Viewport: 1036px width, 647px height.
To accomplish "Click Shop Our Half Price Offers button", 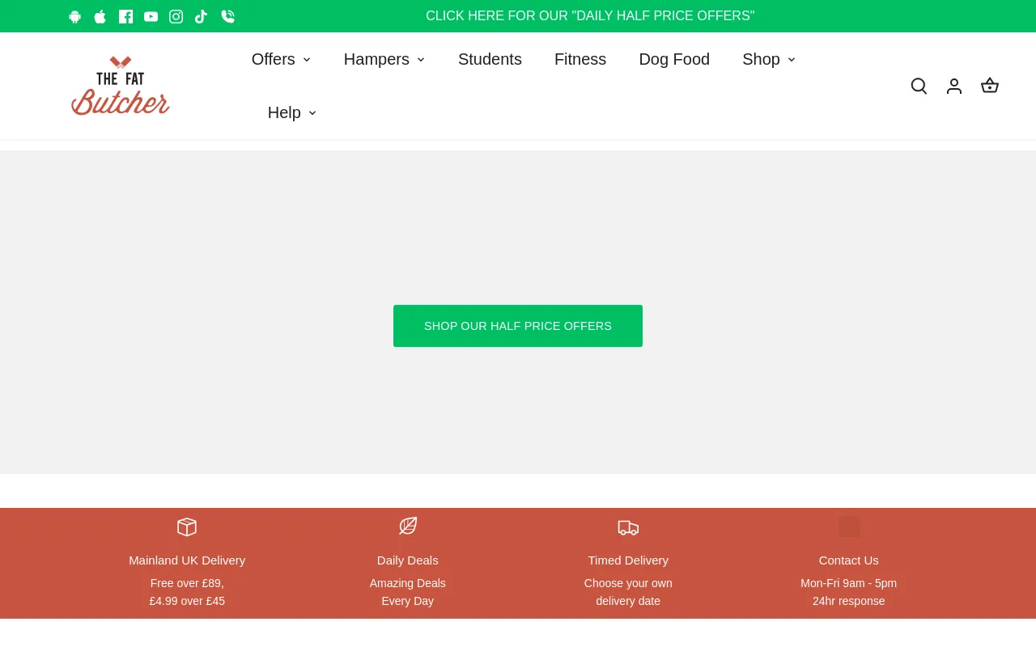I will (x=518, y=326).
